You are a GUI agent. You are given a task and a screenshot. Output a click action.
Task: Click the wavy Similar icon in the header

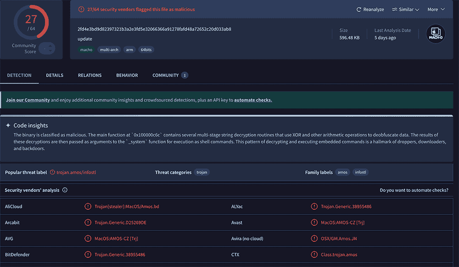(x=394, y=10)
